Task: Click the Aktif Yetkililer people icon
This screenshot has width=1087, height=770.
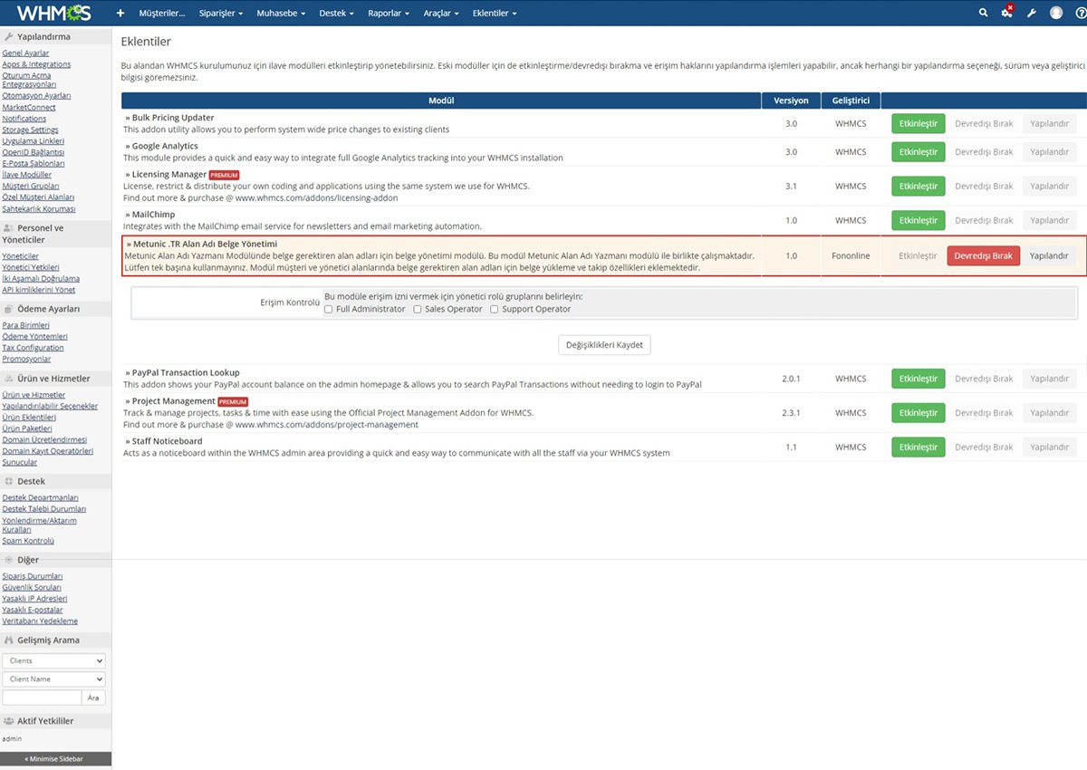Action: (x=8, y=721)
